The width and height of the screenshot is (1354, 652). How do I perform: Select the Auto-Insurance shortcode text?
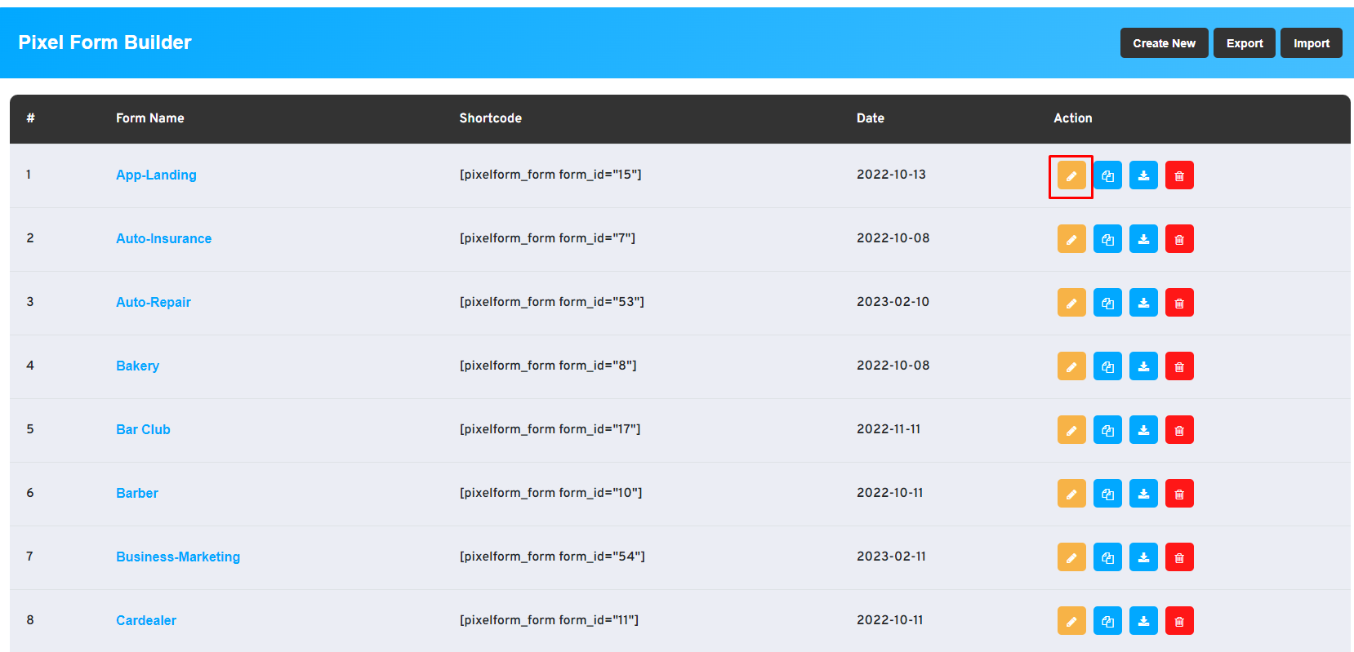pyautogui.click(x=547, y=238)
